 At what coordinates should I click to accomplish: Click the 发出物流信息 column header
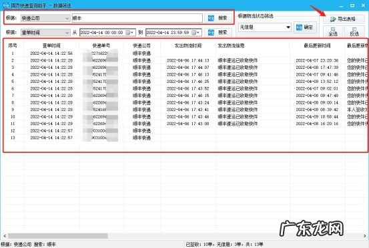click(x=231, y=45)
